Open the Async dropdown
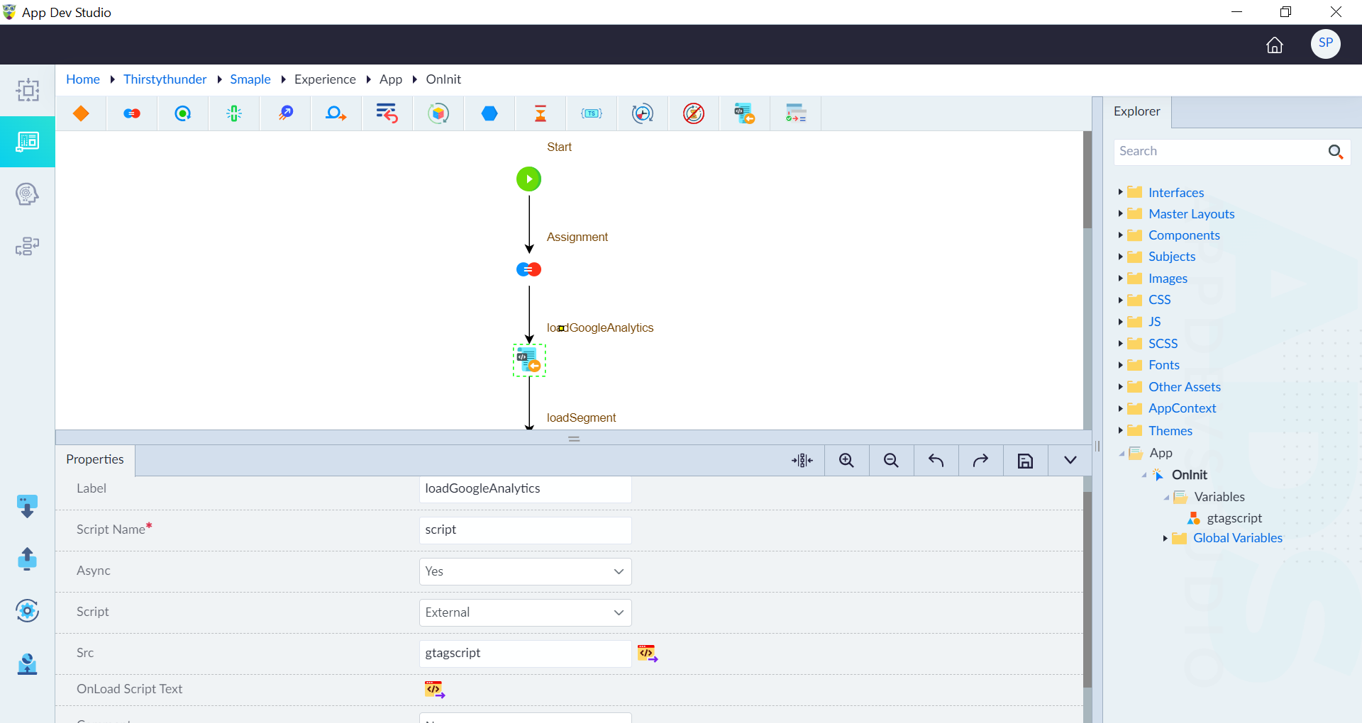 525,571
